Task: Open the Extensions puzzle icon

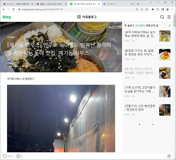Action: pyautogui.click(x=153, y=10)
